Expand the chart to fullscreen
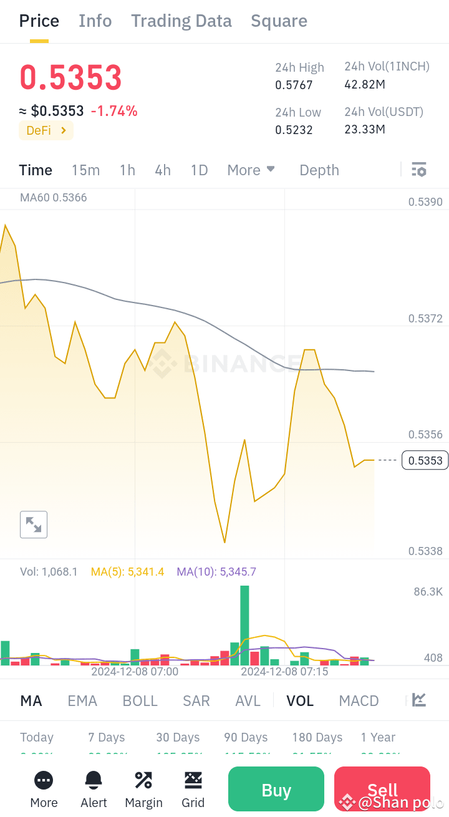The width and height of the screenshot is (449, 817). (33, 525)
